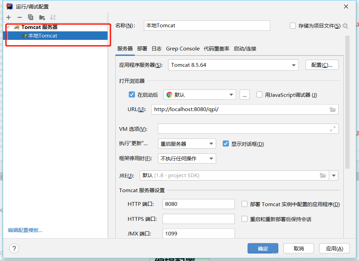
Task: Click the browser ellipsis (...) button
Action: [245, 95]
